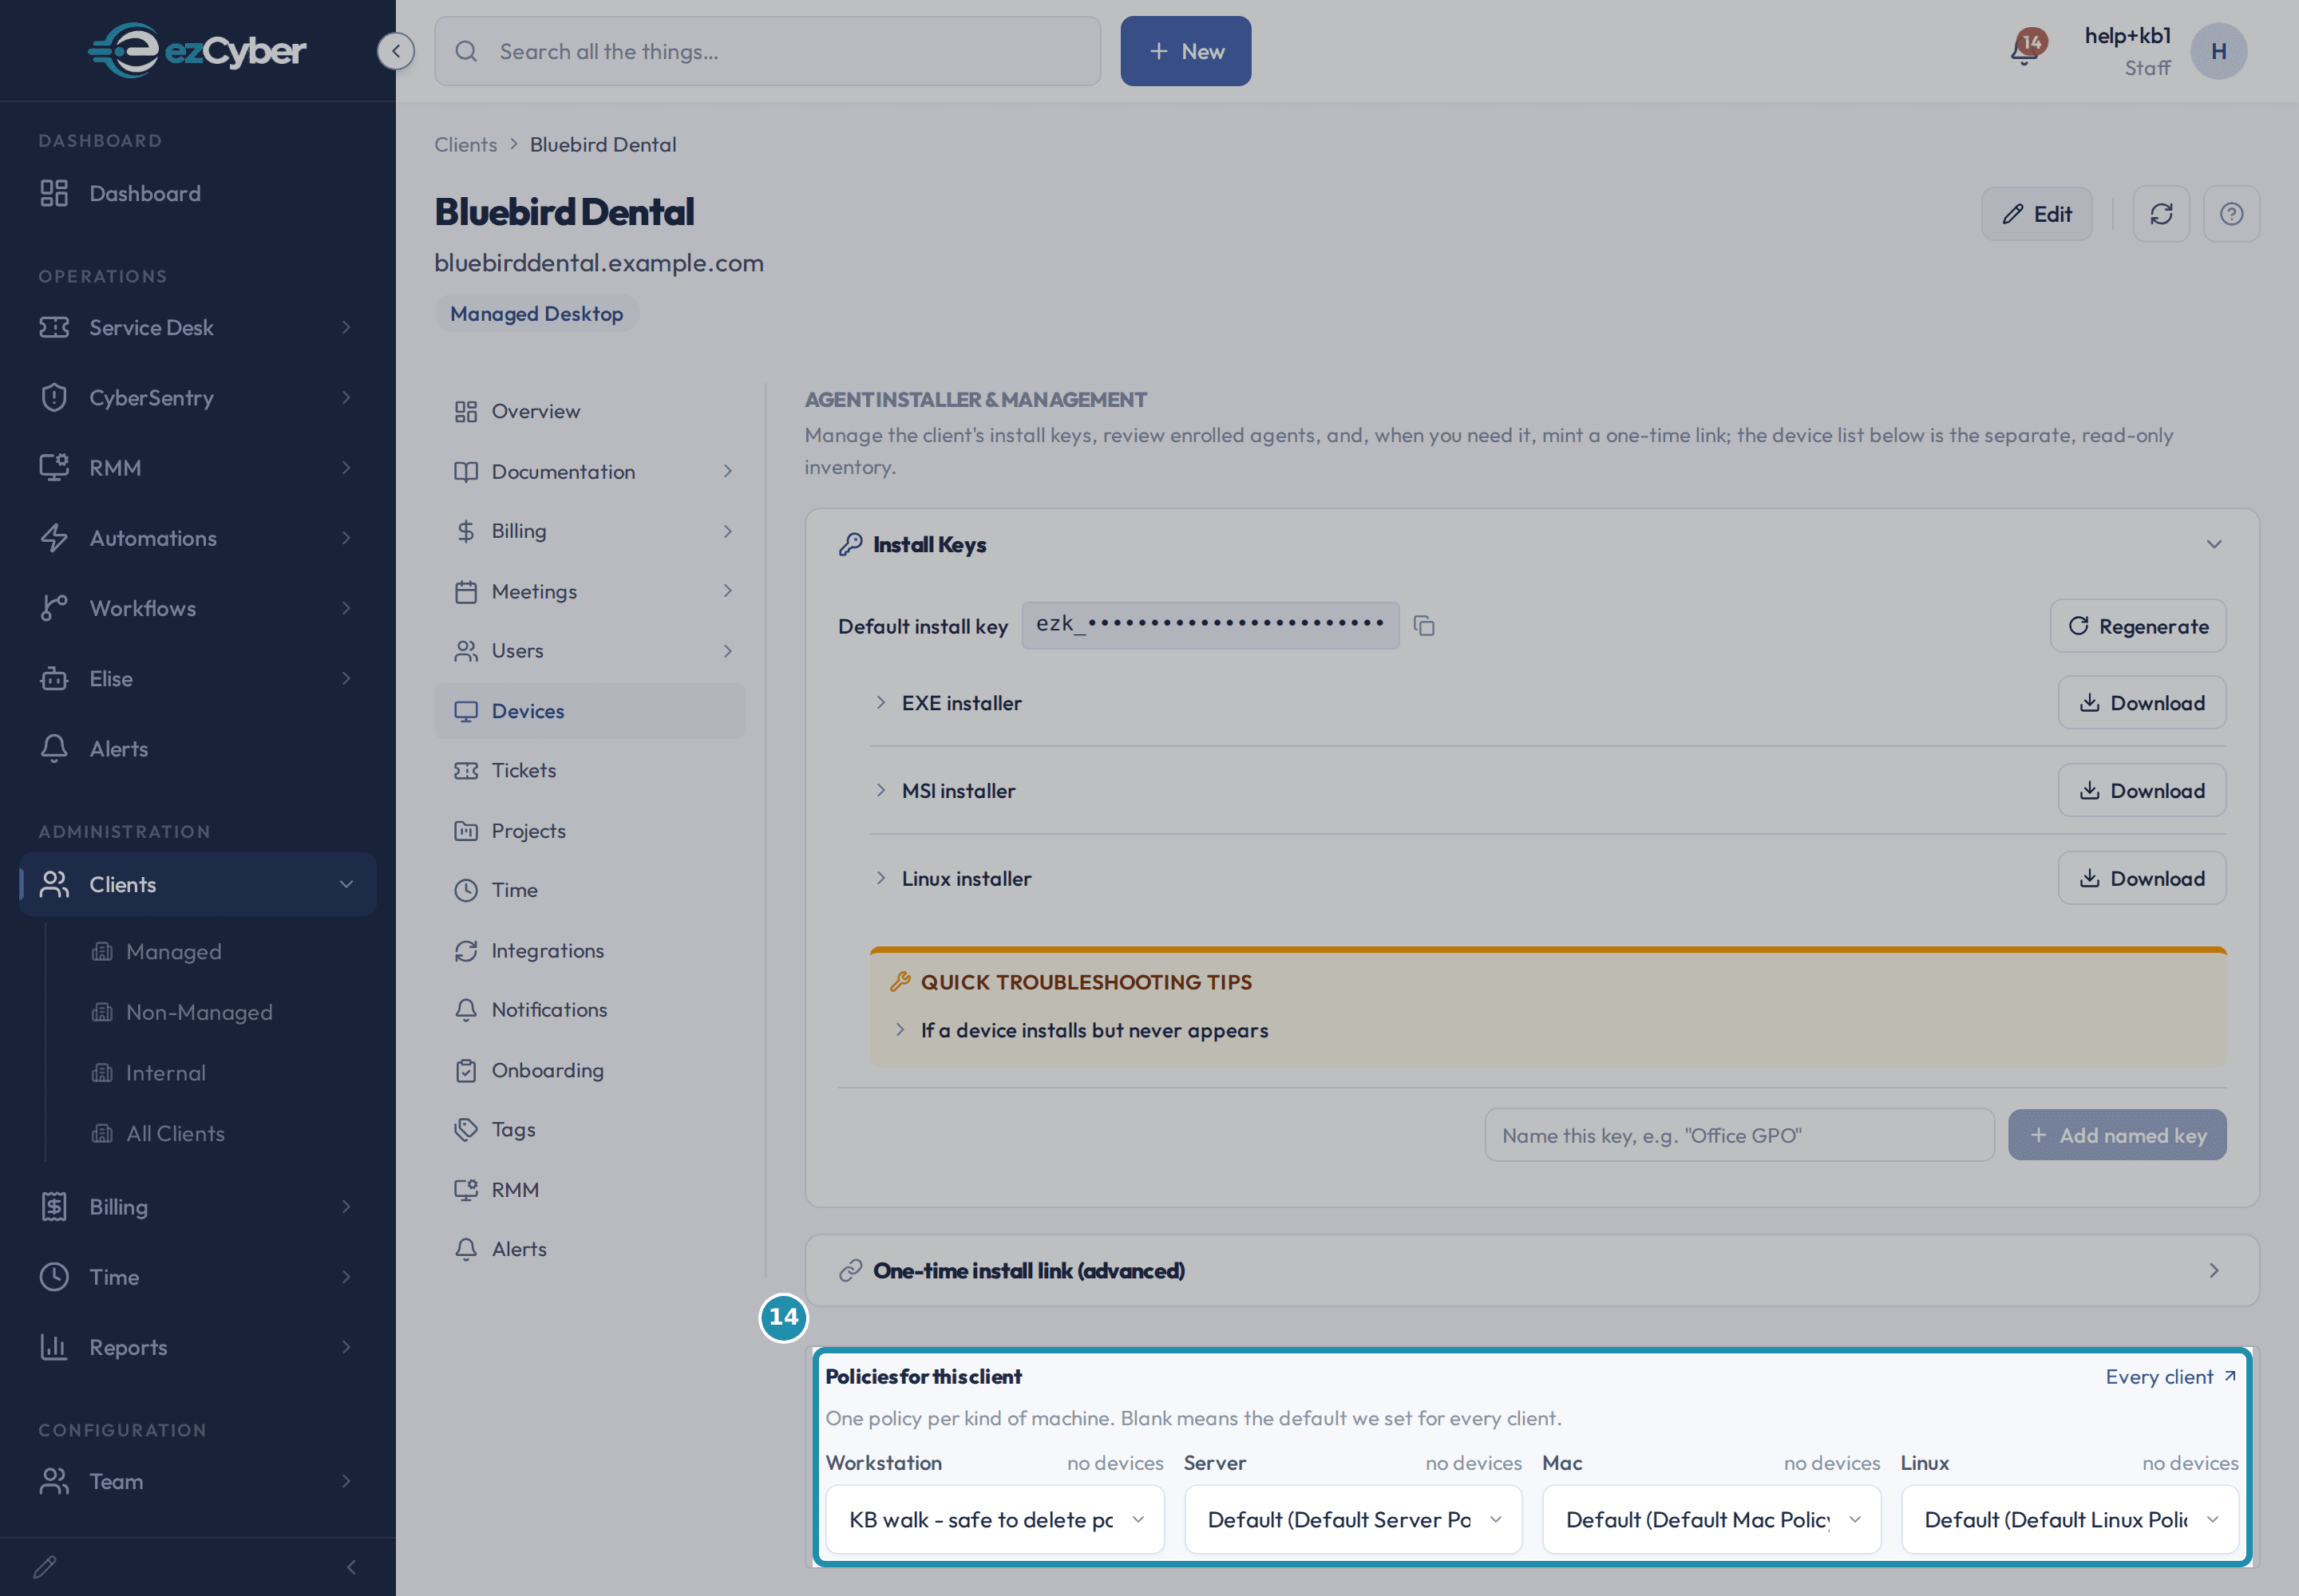Collapse the Install Keys panel
Image resolution: width=2299 pixels, height=1596 pixels.
[x=2213, y=544]
